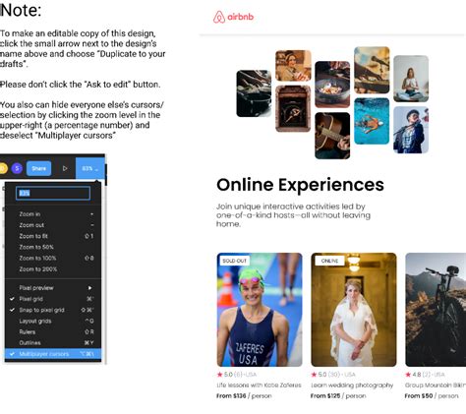Click the From $136 / person price
The height and width of the screenshot is (414, 466).
244,396
